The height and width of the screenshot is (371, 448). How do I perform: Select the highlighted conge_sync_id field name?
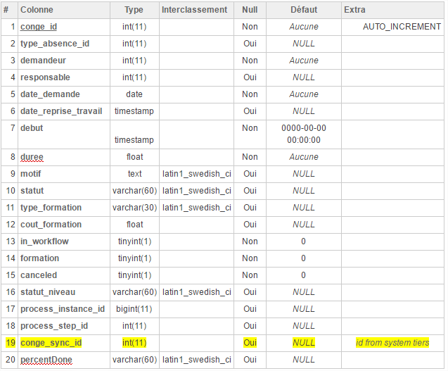point(51,343)
